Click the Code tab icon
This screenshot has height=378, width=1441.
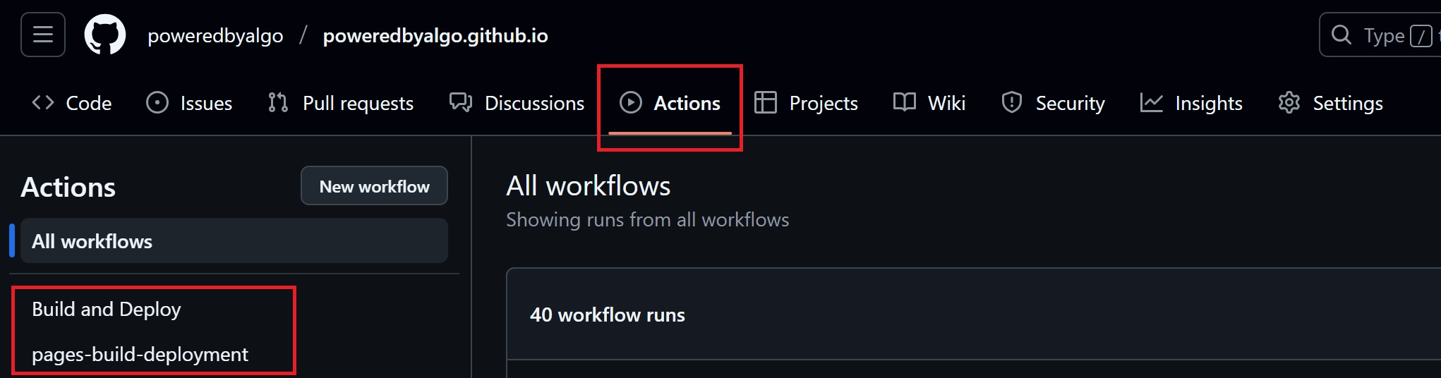pyautogui.click(x=43, y=103)
